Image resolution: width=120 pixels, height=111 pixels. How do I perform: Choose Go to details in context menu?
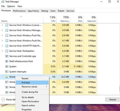click(x=32, y=97)
